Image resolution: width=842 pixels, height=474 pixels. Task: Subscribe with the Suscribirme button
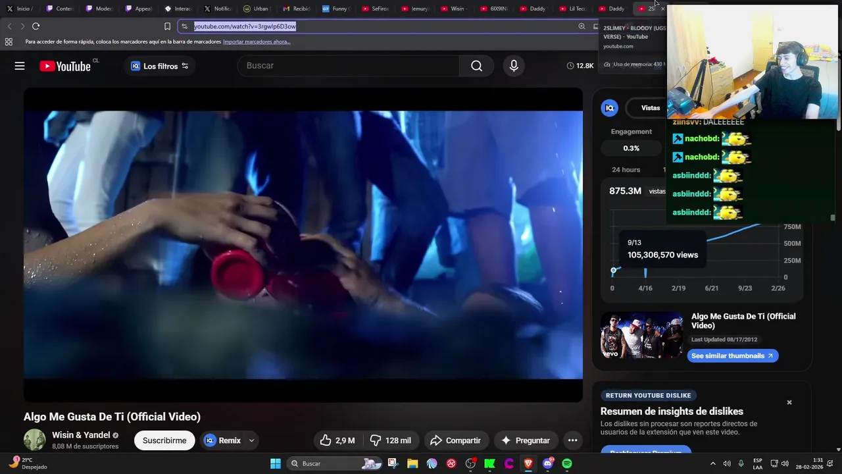coord(164,440)
